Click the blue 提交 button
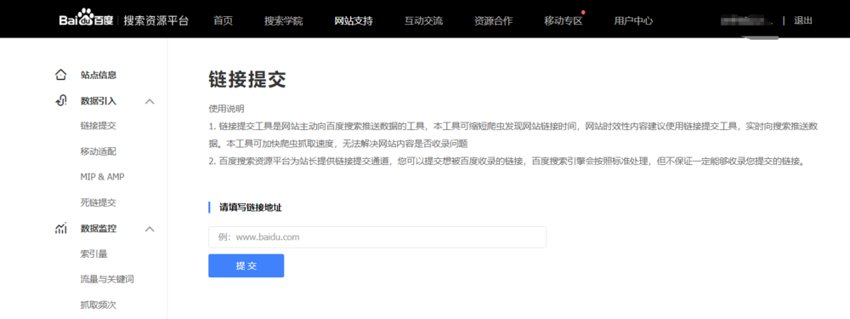Screen dimensions: 850x319 tap(246, 265)
